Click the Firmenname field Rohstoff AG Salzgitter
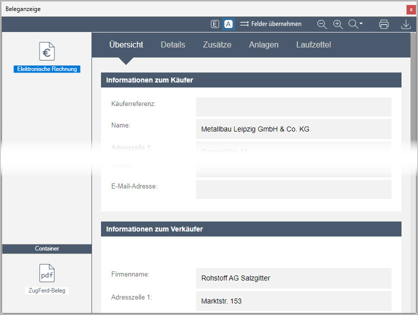Image resolution: width=418 pixels, height=315 pixels. coord(293,278)
